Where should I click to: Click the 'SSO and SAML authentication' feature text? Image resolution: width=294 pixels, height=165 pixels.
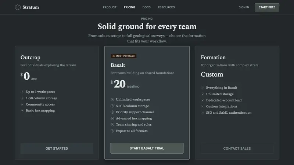pyautogui.click(x=229, y=113)
